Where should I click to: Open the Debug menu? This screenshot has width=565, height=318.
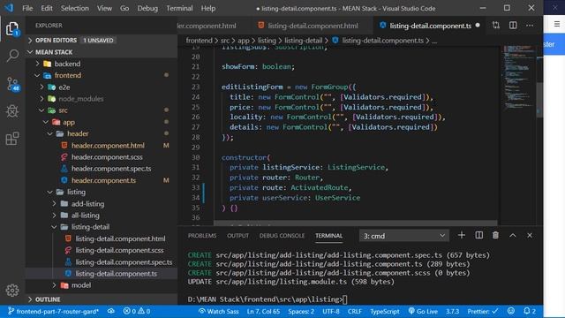click(147, 8)
